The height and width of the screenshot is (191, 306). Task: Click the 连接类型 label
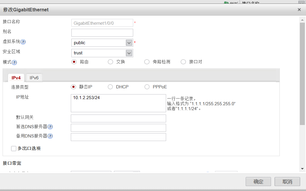20,87
